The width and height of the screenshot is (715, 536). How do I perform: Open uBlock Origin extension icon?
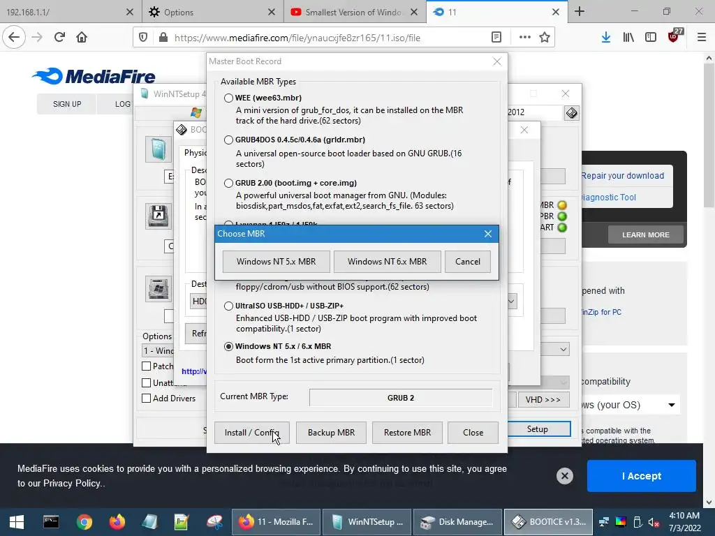point(674,36)
